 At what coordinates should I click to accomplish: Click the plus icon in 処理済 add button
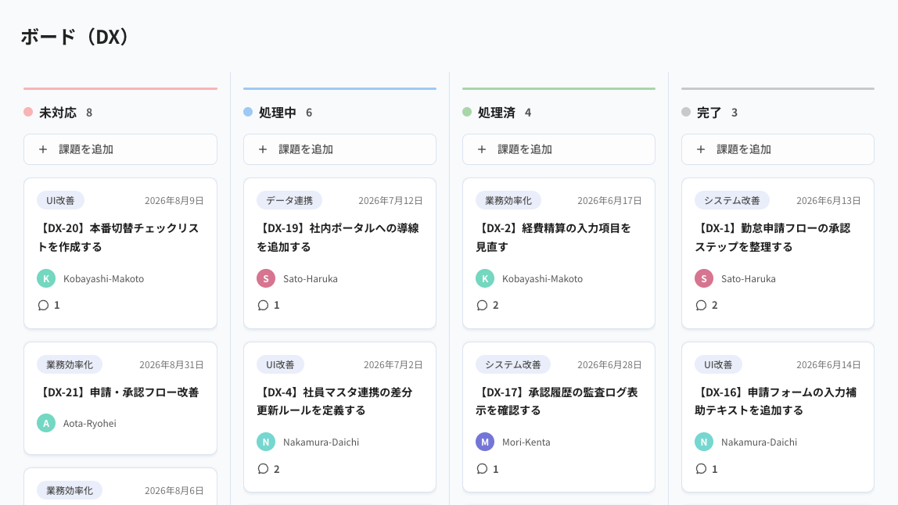[482, 149]
